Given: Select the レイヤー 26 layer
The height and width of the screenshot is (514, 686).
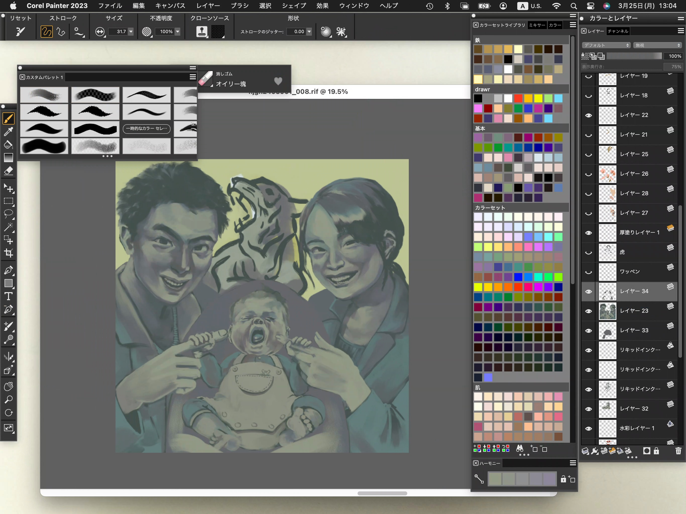Looking at the screenshot, I should click(x=634, y=174).
